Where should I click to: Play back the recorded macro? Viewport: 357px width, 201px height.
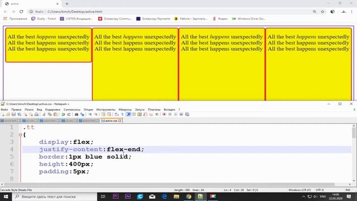click(x=176, y=114)
